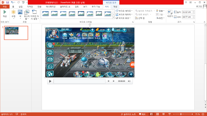Click the 너비 width input field
This screenshot has width=207, height=116.
point(187,17)
